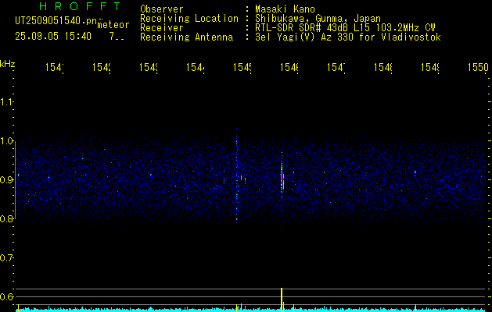The height and width of the screenshot is (312, 492).
Task: Click the 1546 time axis label
Action: (x=289, y=67)
